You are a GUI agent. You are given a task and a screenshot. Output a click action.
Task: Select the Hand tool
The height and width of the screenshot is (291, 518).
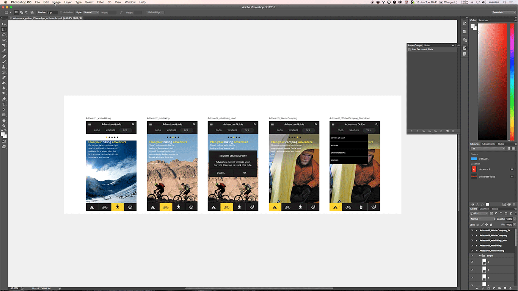pos(4,120)
